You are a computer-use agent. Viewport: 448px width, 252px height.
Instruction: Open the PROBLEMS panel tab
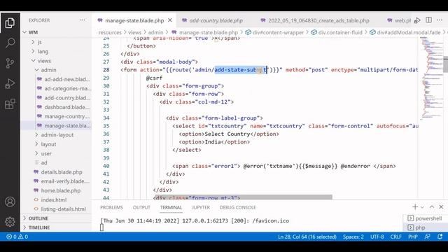[111, 207]
